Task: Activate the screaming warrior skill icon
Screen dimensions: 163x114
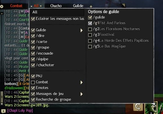Action: (151, 108)
